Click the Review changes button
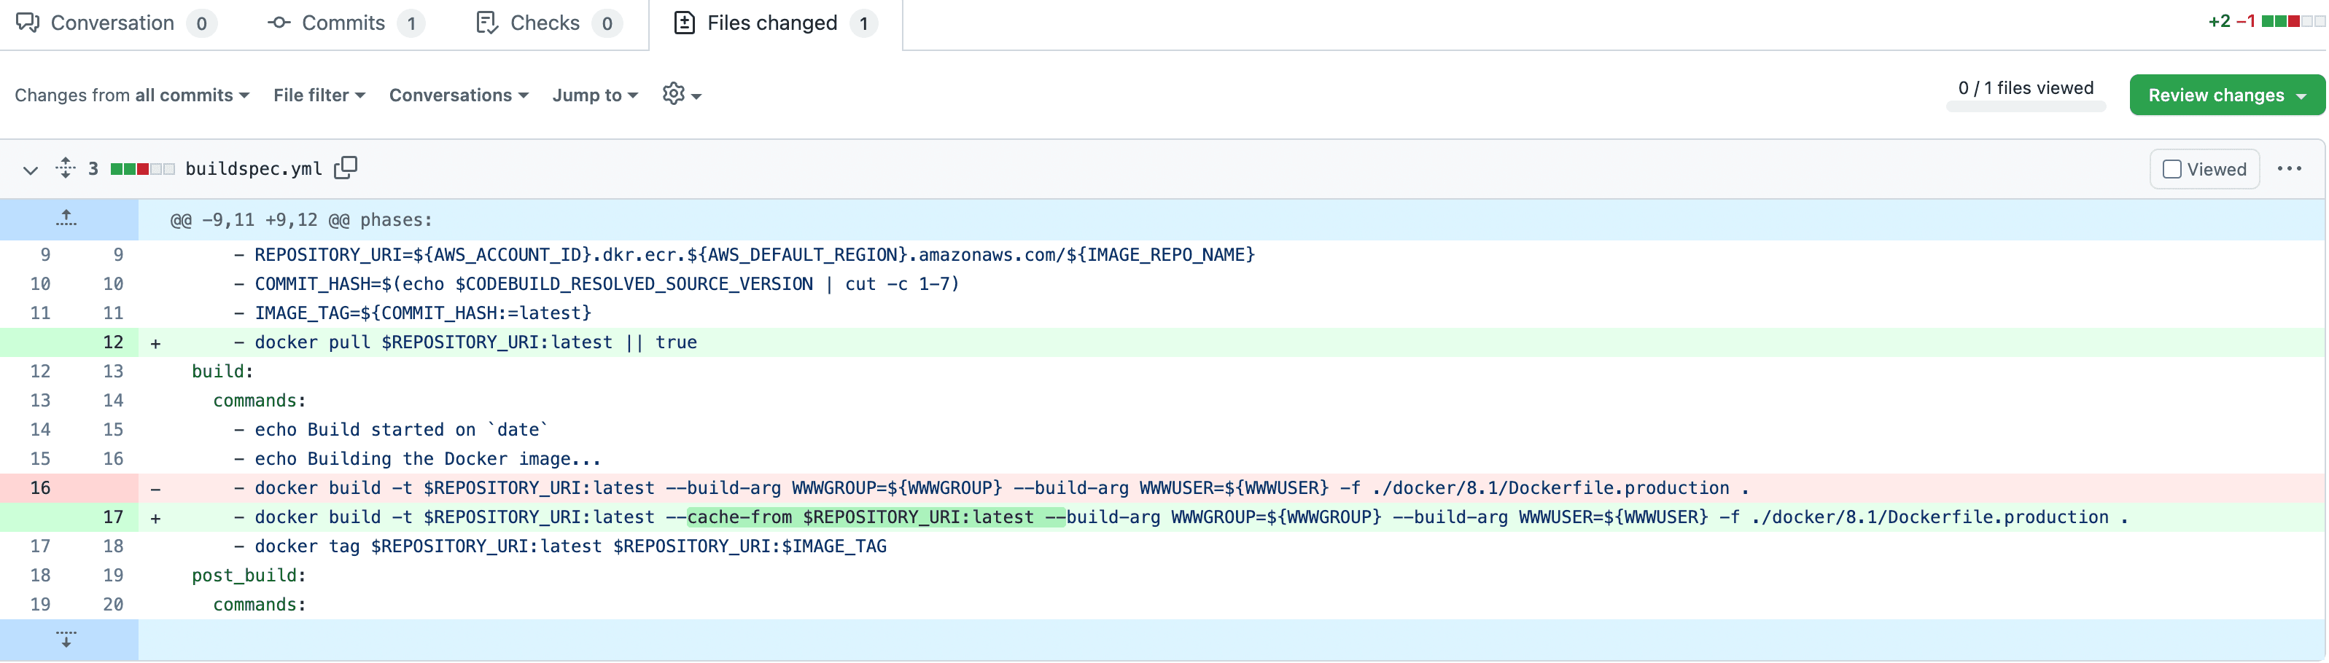Screen dimensions: 2329x663 click(2225, 95)
